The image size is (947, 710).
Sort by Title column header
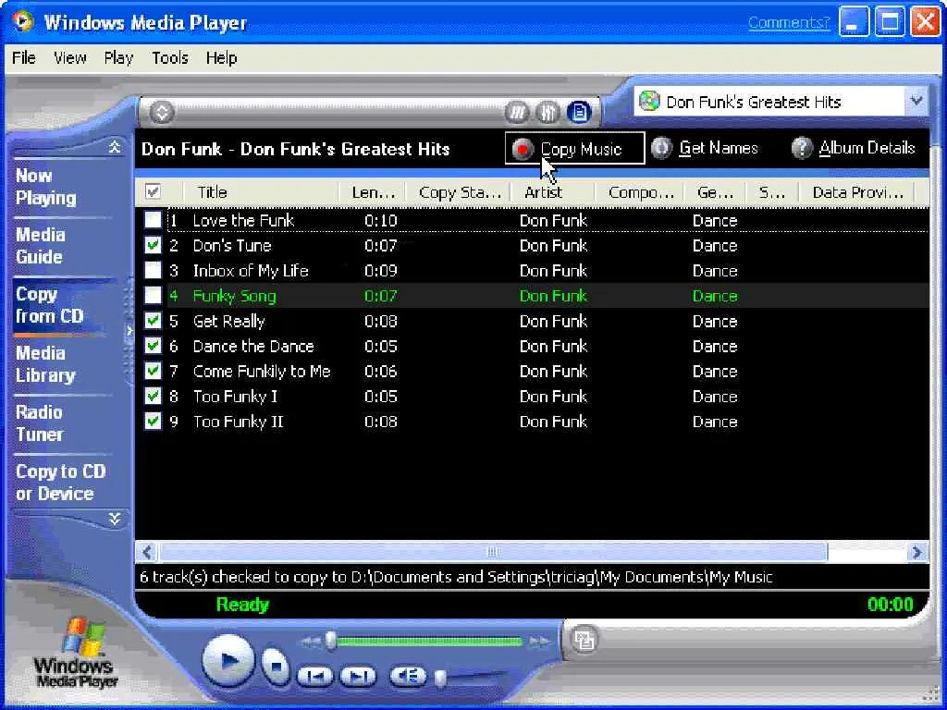260,192
